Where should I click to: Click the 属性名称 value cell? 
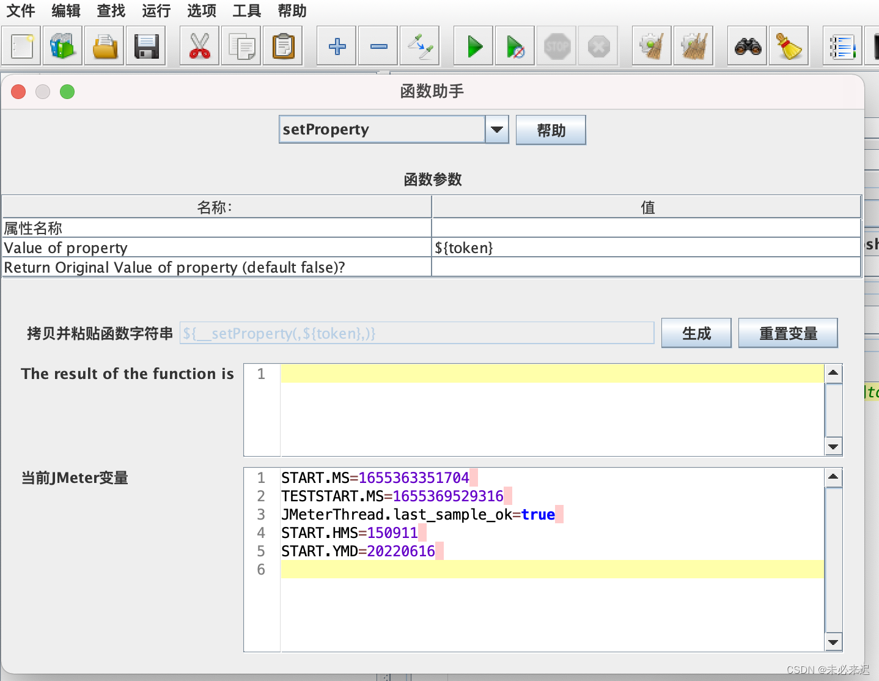[647, 228]
